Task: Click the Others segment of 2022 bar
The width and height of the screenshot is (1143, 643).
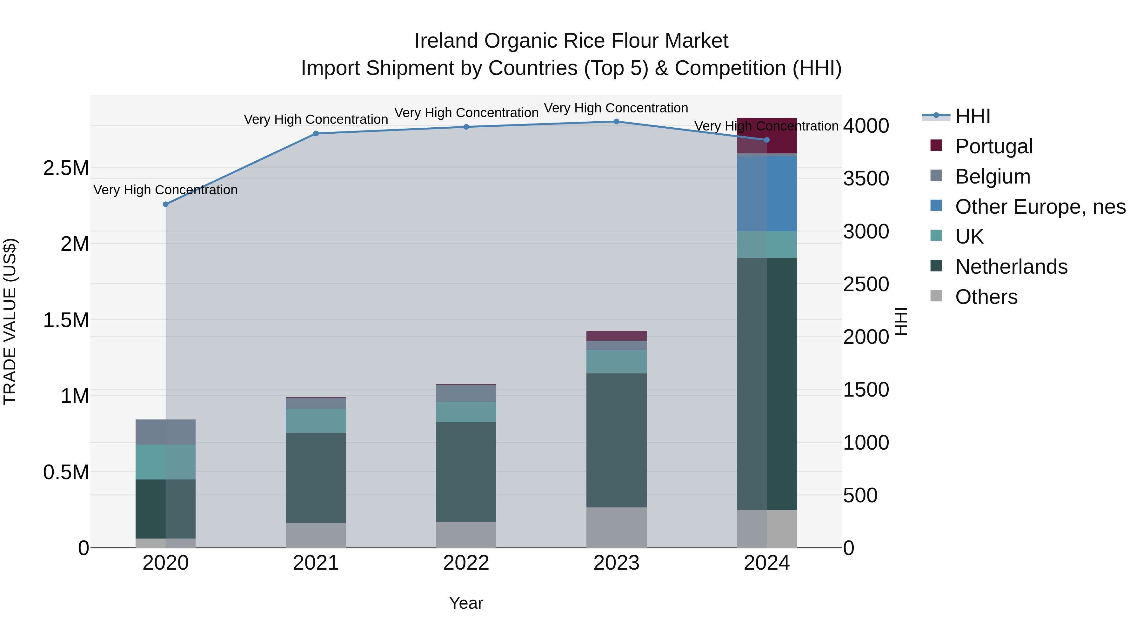Action: (466, 535)
